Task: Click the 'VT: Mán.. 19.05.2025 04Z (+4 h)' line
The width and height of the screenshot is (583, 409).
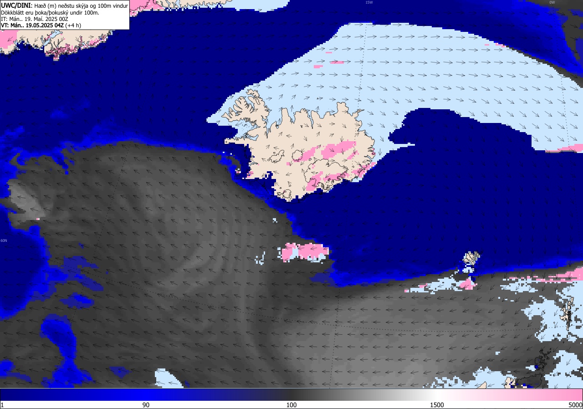Action: click(40, 26)
